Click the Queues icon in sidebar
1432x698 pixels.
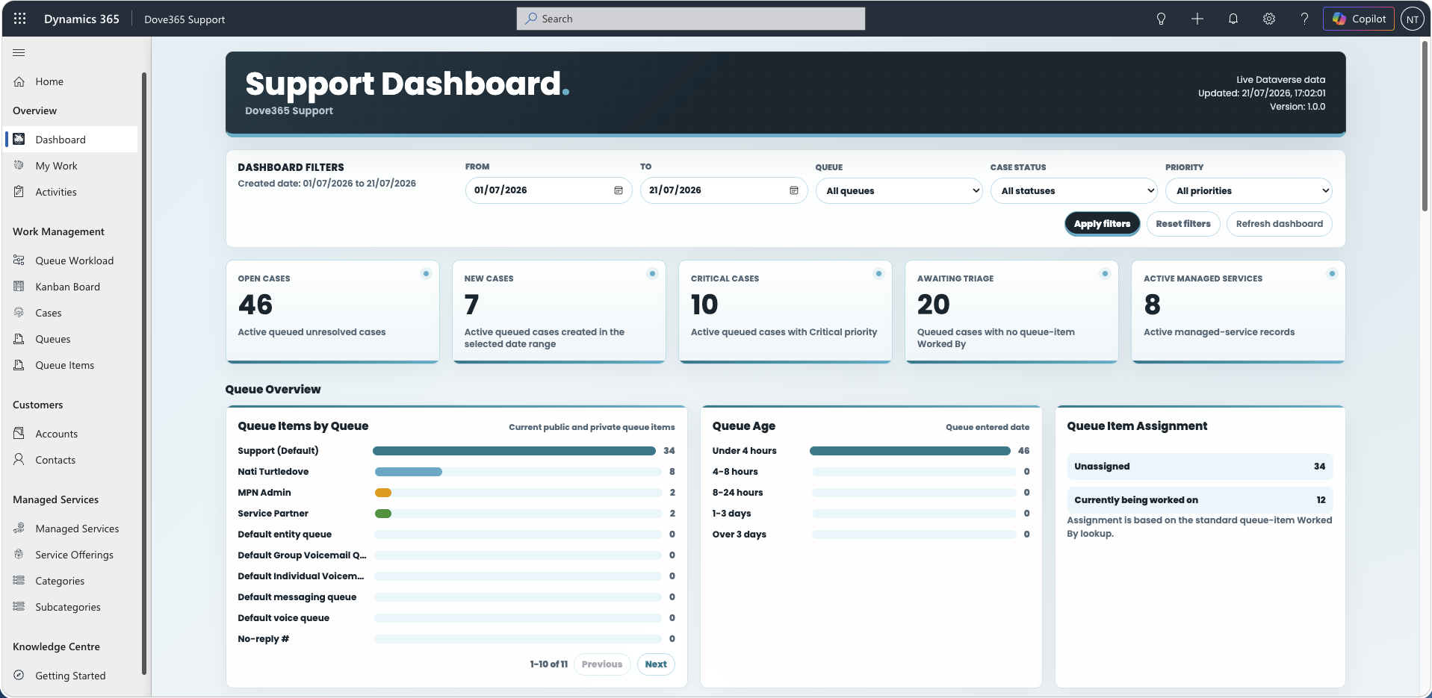(x=19, y=338)
